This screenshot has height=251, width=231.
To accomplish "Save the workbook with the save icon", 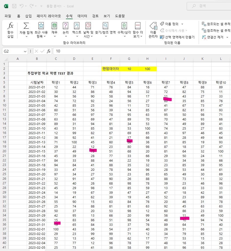I will point(14,6).
